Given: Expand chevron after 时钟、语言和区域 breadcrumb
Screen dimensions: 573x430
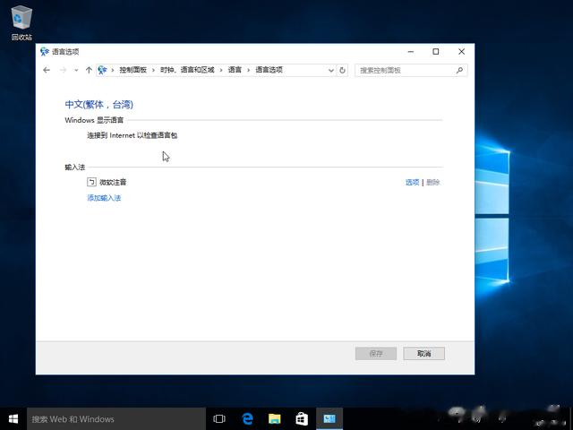Looking at the screenshot, I should (x=221, y=70).
